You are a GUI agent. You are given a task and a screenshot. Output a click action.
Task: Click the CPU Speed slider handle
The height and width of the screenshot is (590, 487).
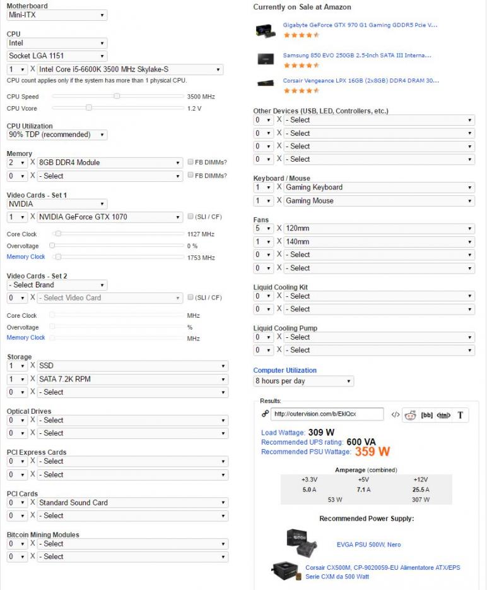coord(117,96)
